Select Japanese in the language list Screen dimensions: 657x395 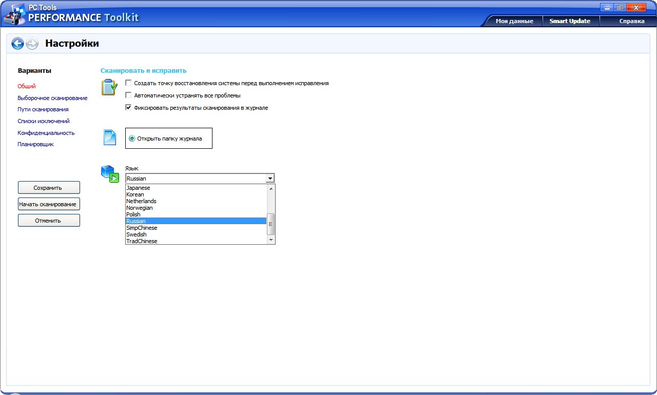196,188
